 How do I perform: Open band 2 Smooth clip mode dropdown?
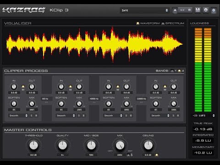coord(66,115)
